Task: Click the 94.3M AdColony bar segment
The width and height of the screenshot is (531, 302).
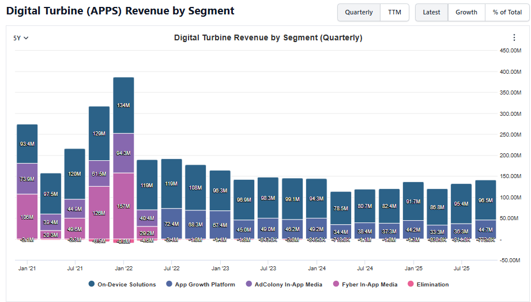Action: [x=123, y=153]
